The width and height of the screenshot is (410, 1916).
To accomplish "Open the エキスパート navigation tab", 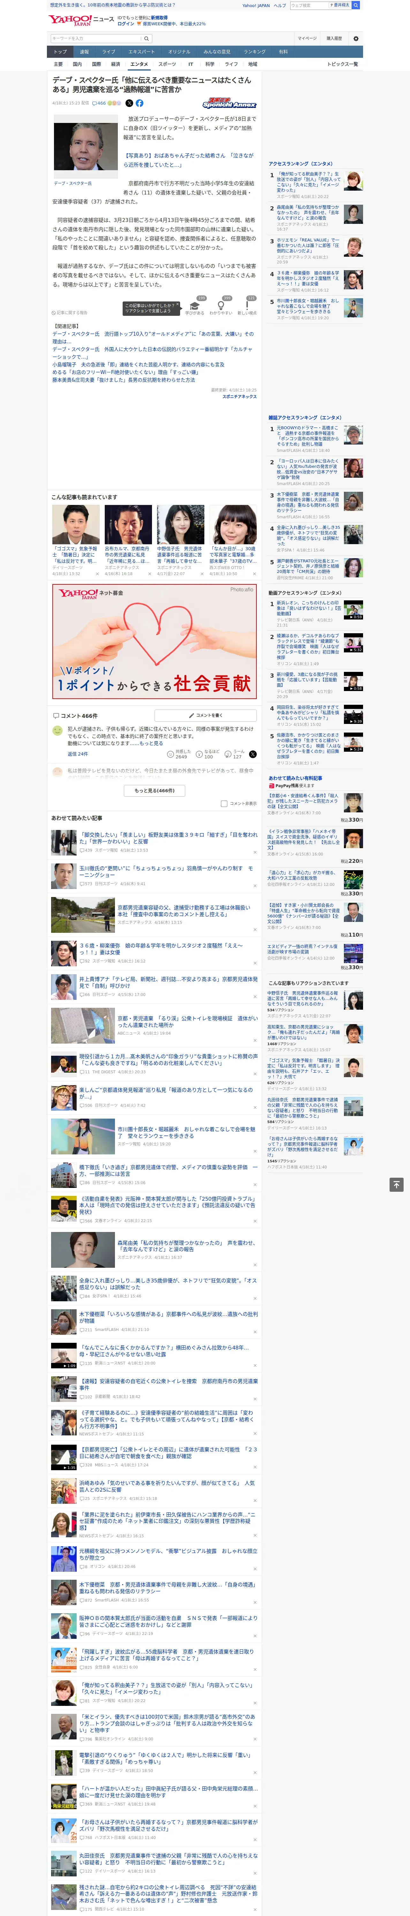I will 141,52.
